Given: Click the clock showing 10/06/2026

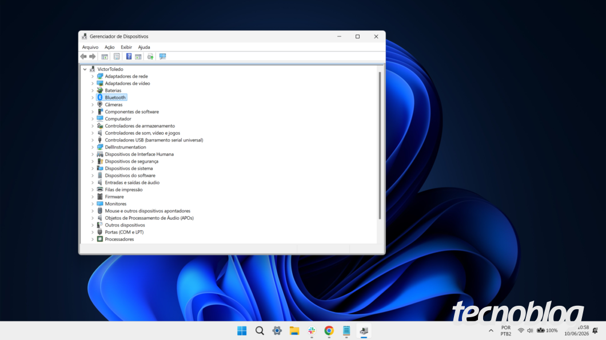Looking at the screenshot, I should tap(577, 331).
